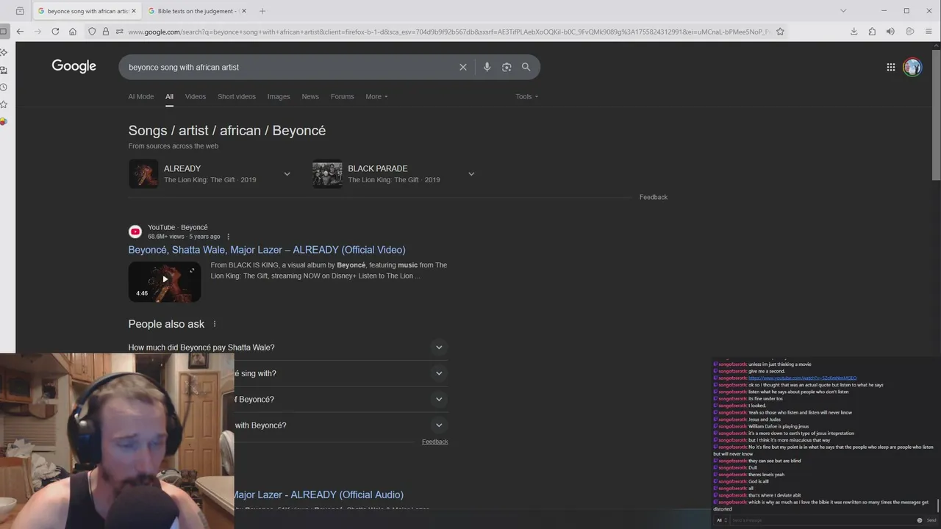Screen dimensions: 941x529
Task: Click the browser URL address bar
Action: click(448, 32)
